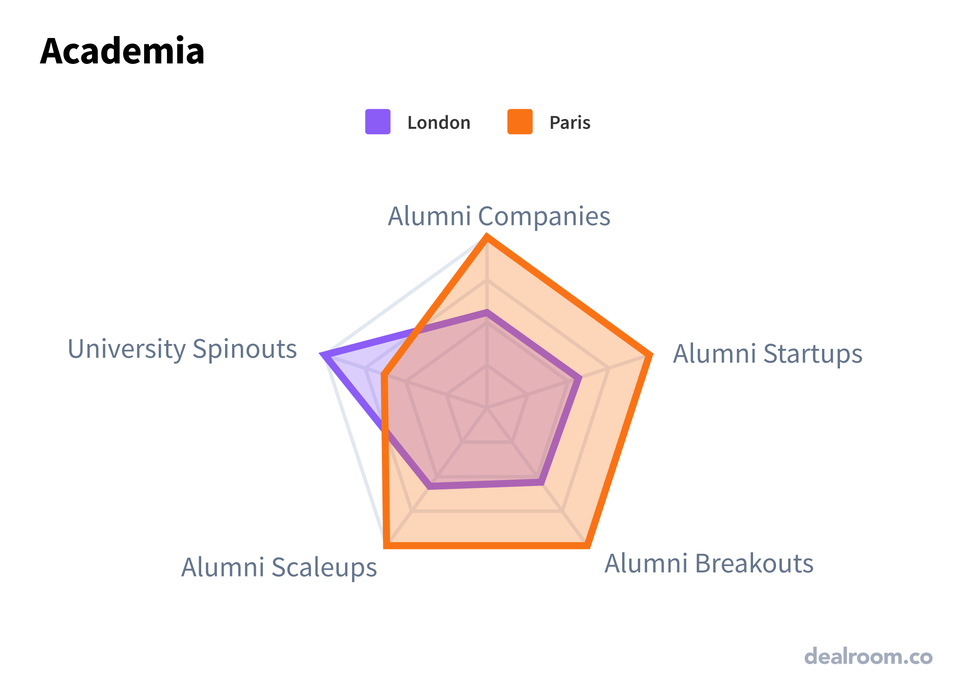The width and height of the screenshot is (965, 687).
Task: Select the Alumni Startups axis label
Action: [x=767, y=354]
